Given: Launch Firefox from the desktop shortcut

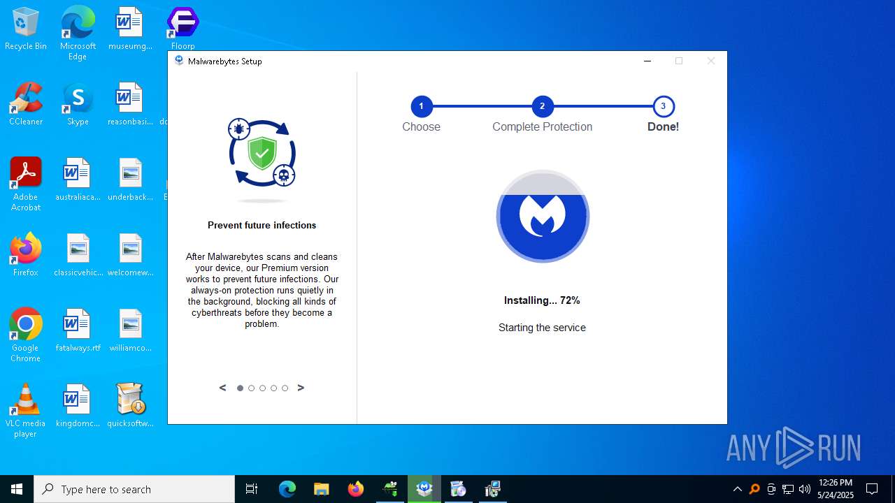Looking at the screenshot, I should [x=26, y=255].
